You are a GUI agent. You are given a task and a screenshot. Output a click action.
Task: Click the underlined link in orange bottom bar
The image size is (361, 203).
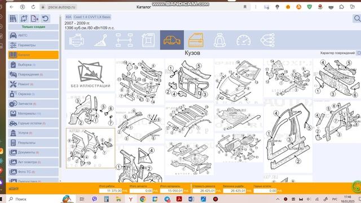click(14, 188)
